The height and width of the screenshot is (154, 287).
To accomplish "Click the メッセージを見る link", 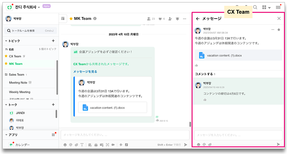I will [x=85, y=72].
